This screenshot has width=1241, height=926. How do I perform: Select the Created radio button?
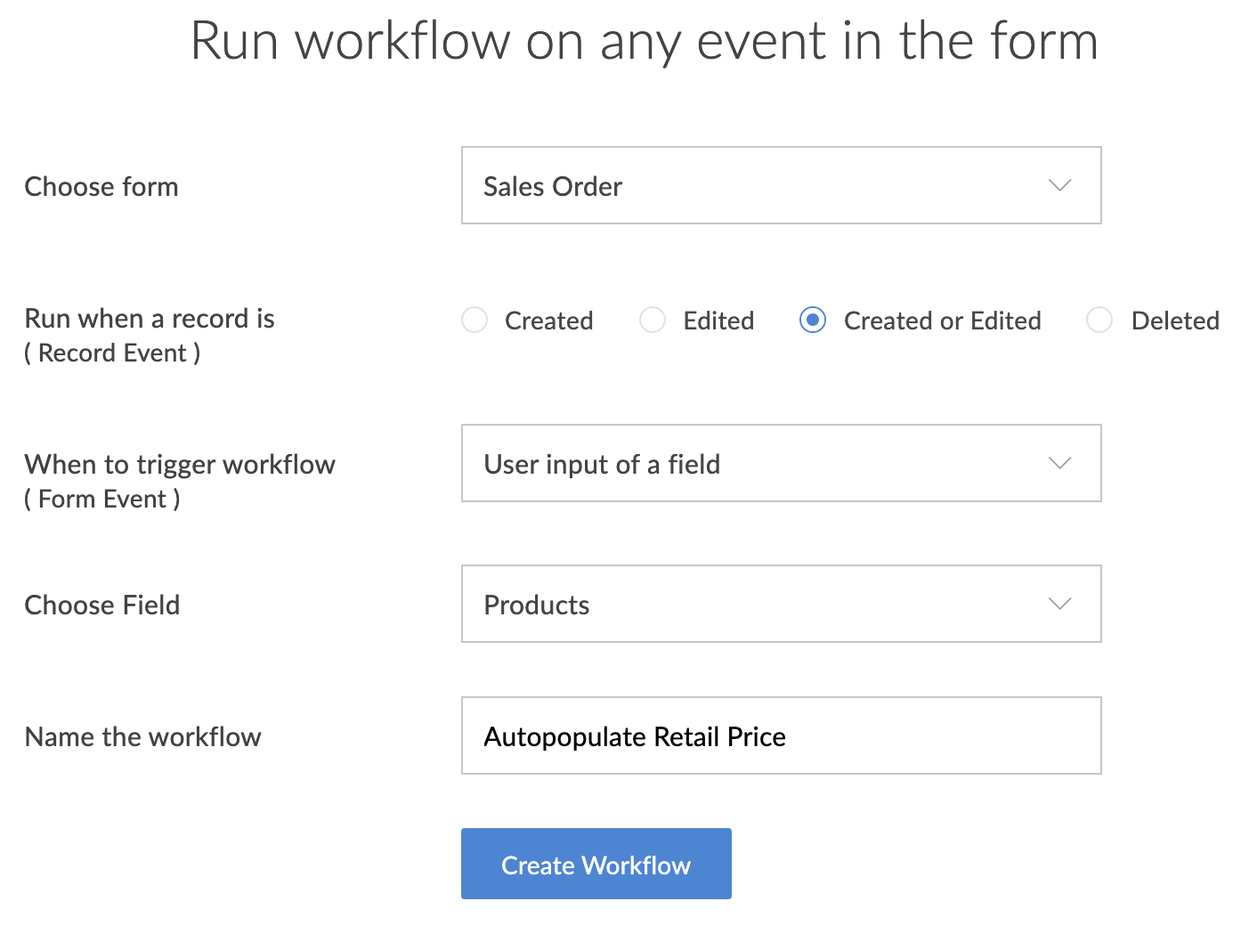click(474, 320)
